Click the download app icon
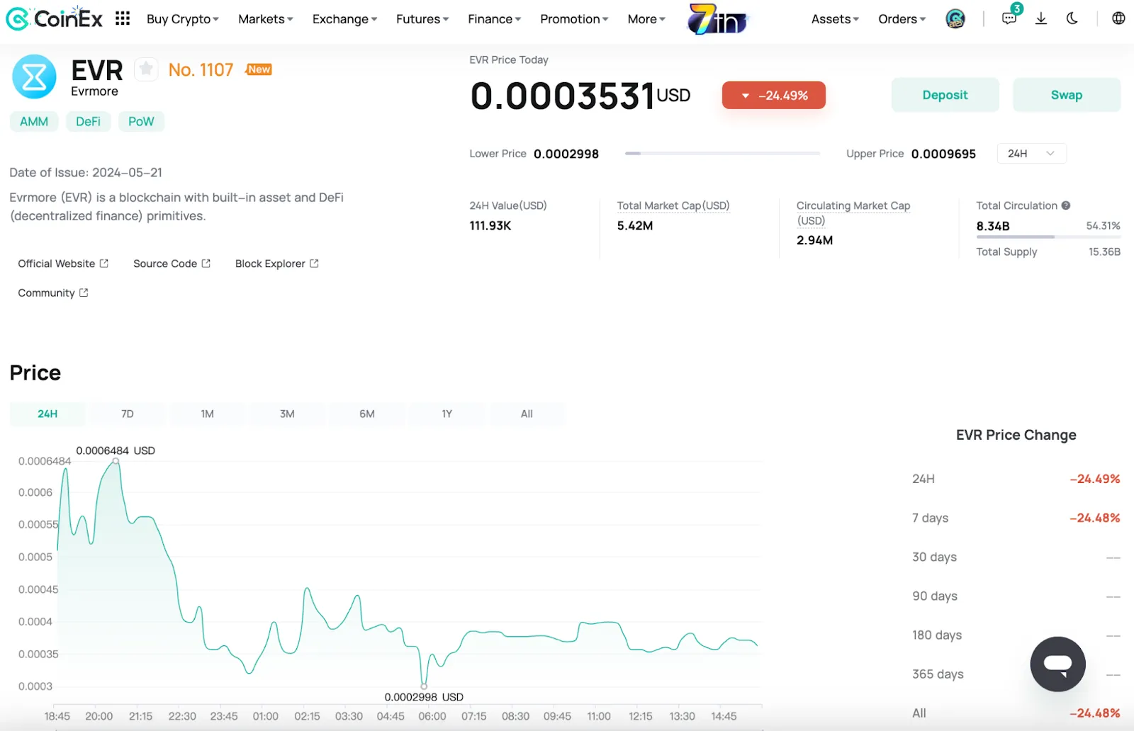This screenshot has height=731, width=1134. point(1041,18)
